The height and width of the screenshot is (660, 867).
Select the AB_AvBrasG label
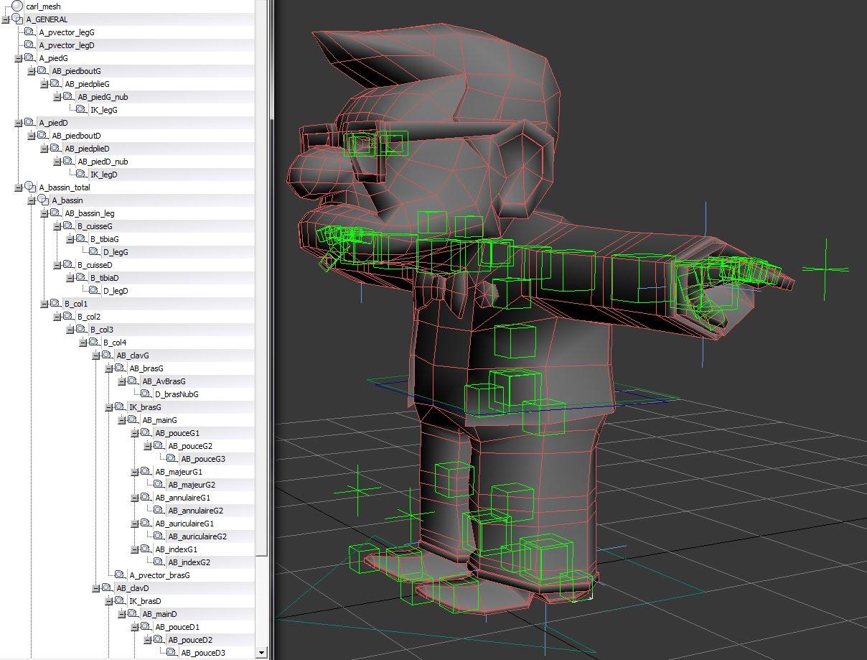point(164,381)
